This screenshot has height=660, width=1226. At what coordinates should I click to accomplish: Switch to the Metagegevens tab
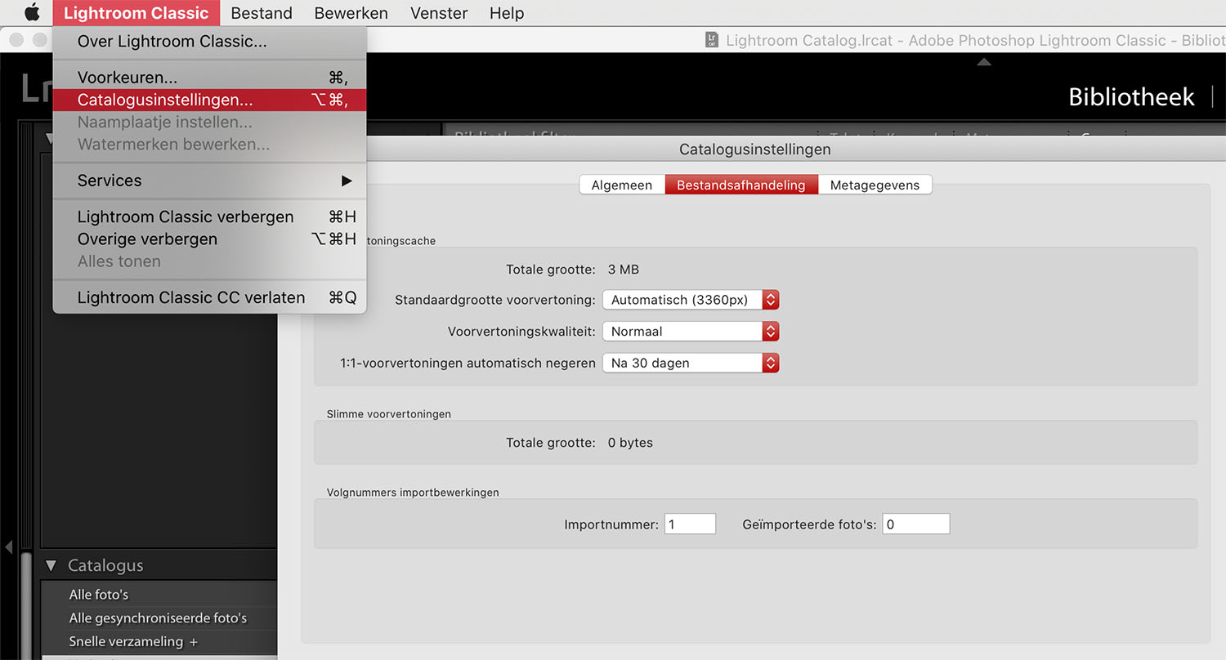[875, 185]
